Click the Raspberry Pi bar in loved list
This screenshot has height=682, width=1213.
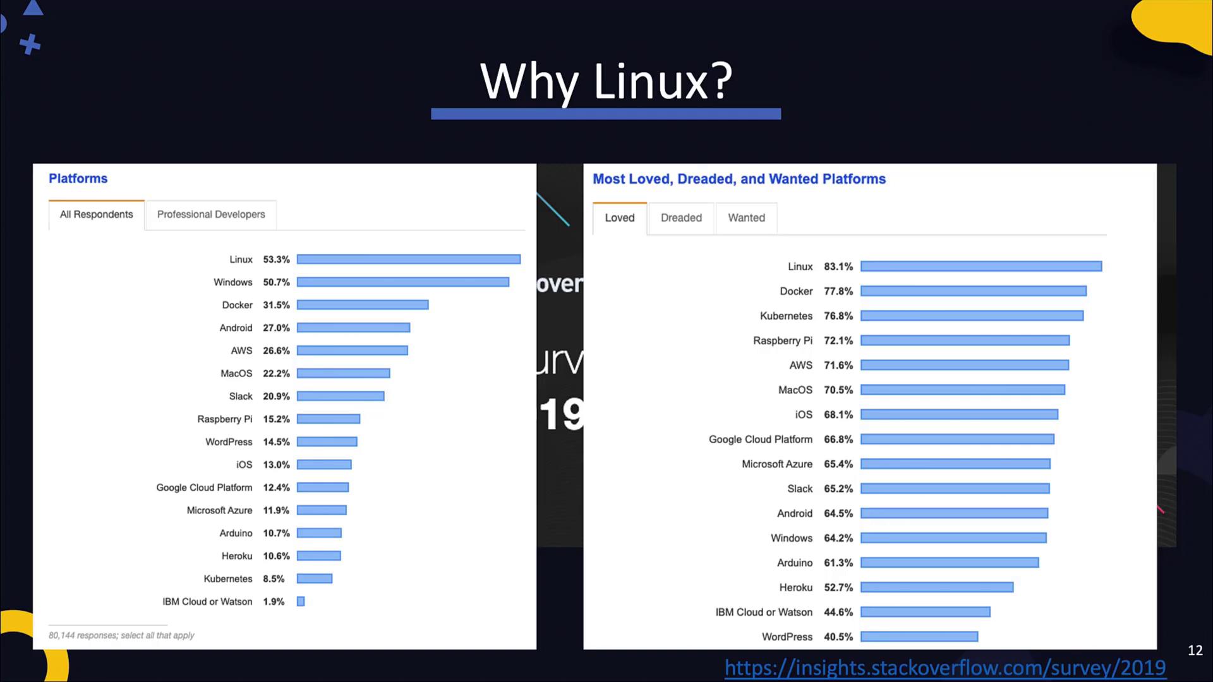click(965, 340)
